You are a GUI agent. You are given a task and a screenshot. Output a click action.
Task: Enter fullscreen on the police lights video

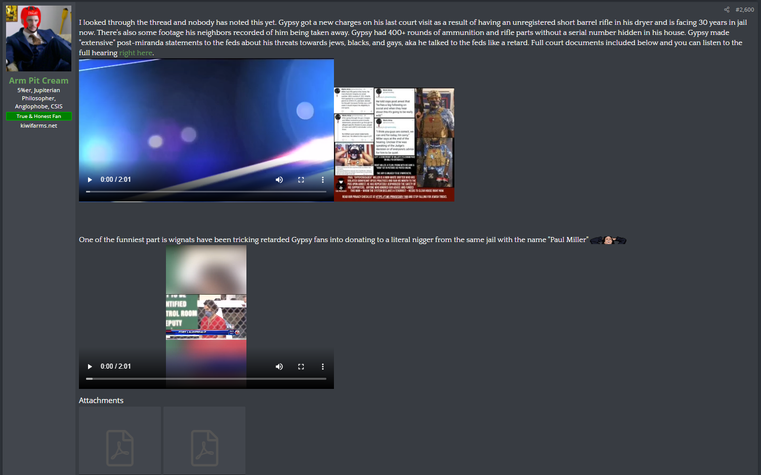click(x=301, y=180)
